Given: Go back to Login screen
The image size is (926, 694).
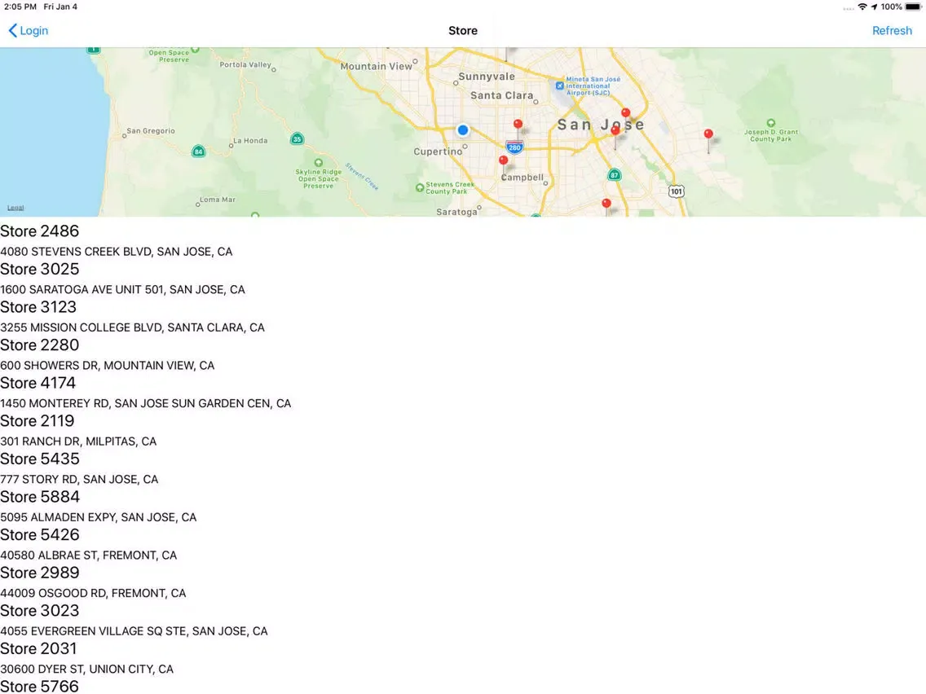Looking at the screenshot, I should coord(29,31).
